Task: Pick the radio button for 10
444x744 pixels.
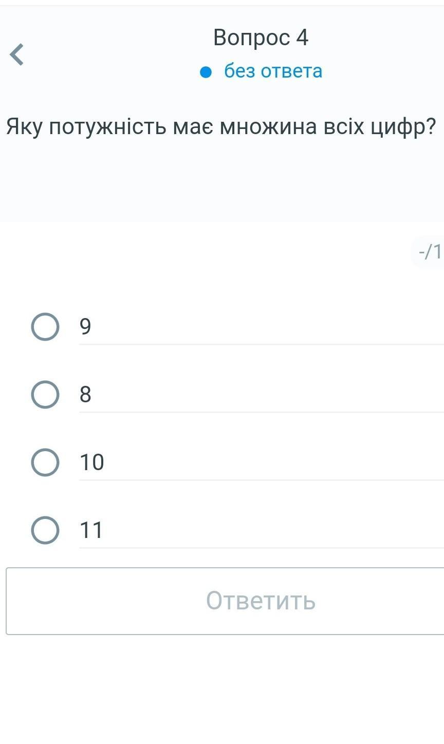Action: click(x=45, y=462)
